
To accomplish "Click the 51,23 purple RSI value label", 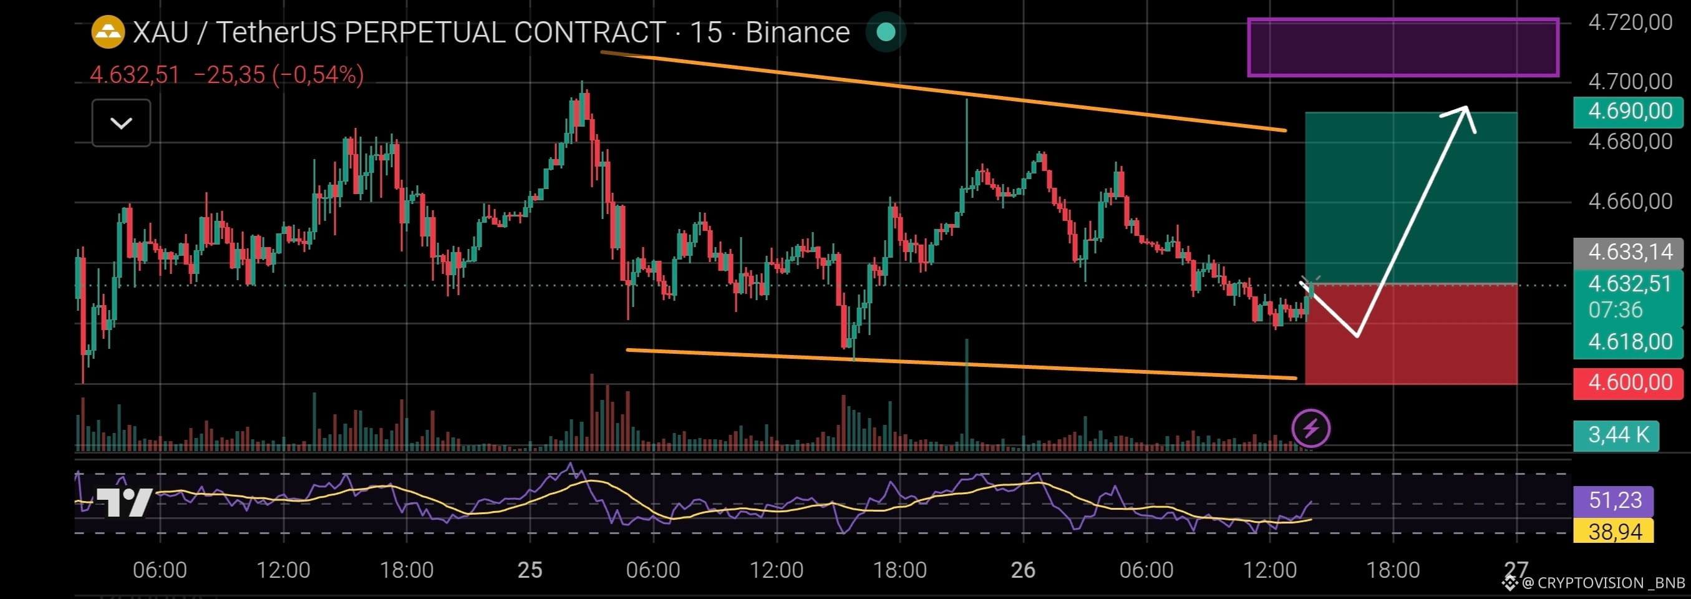I will pos(1614,500).
